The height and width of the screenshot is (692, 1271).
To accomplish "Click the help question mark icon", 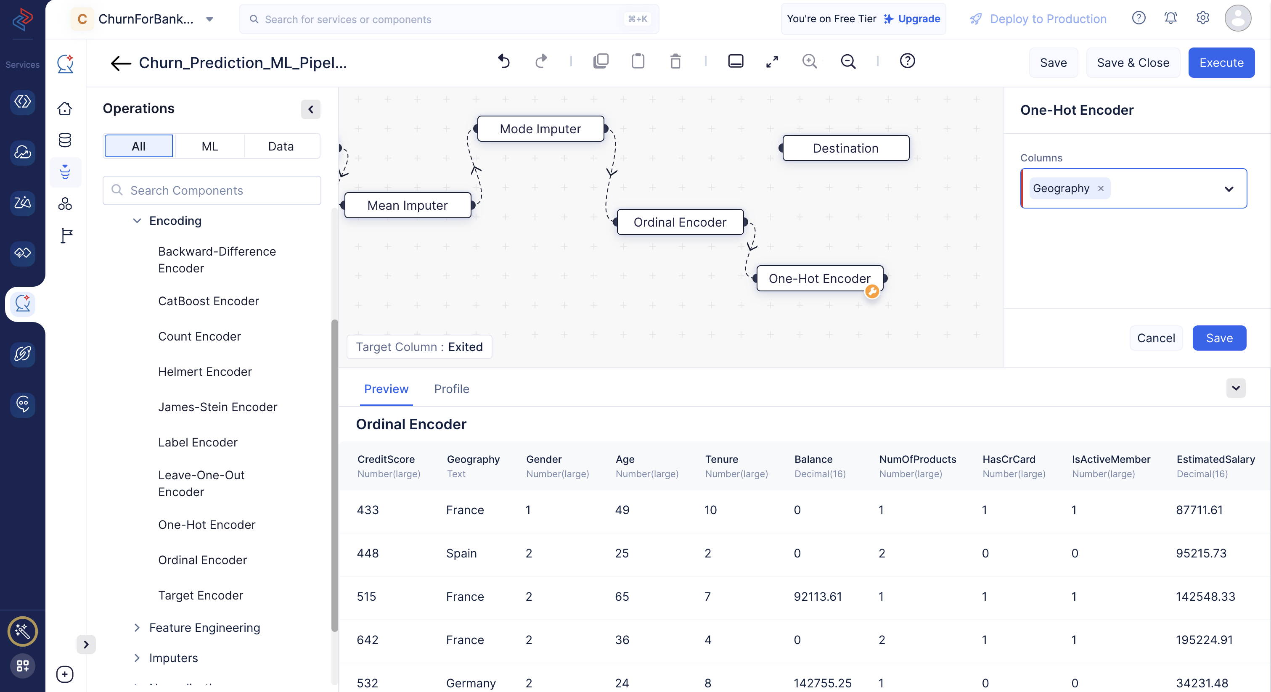I will [x=908, y=61].
